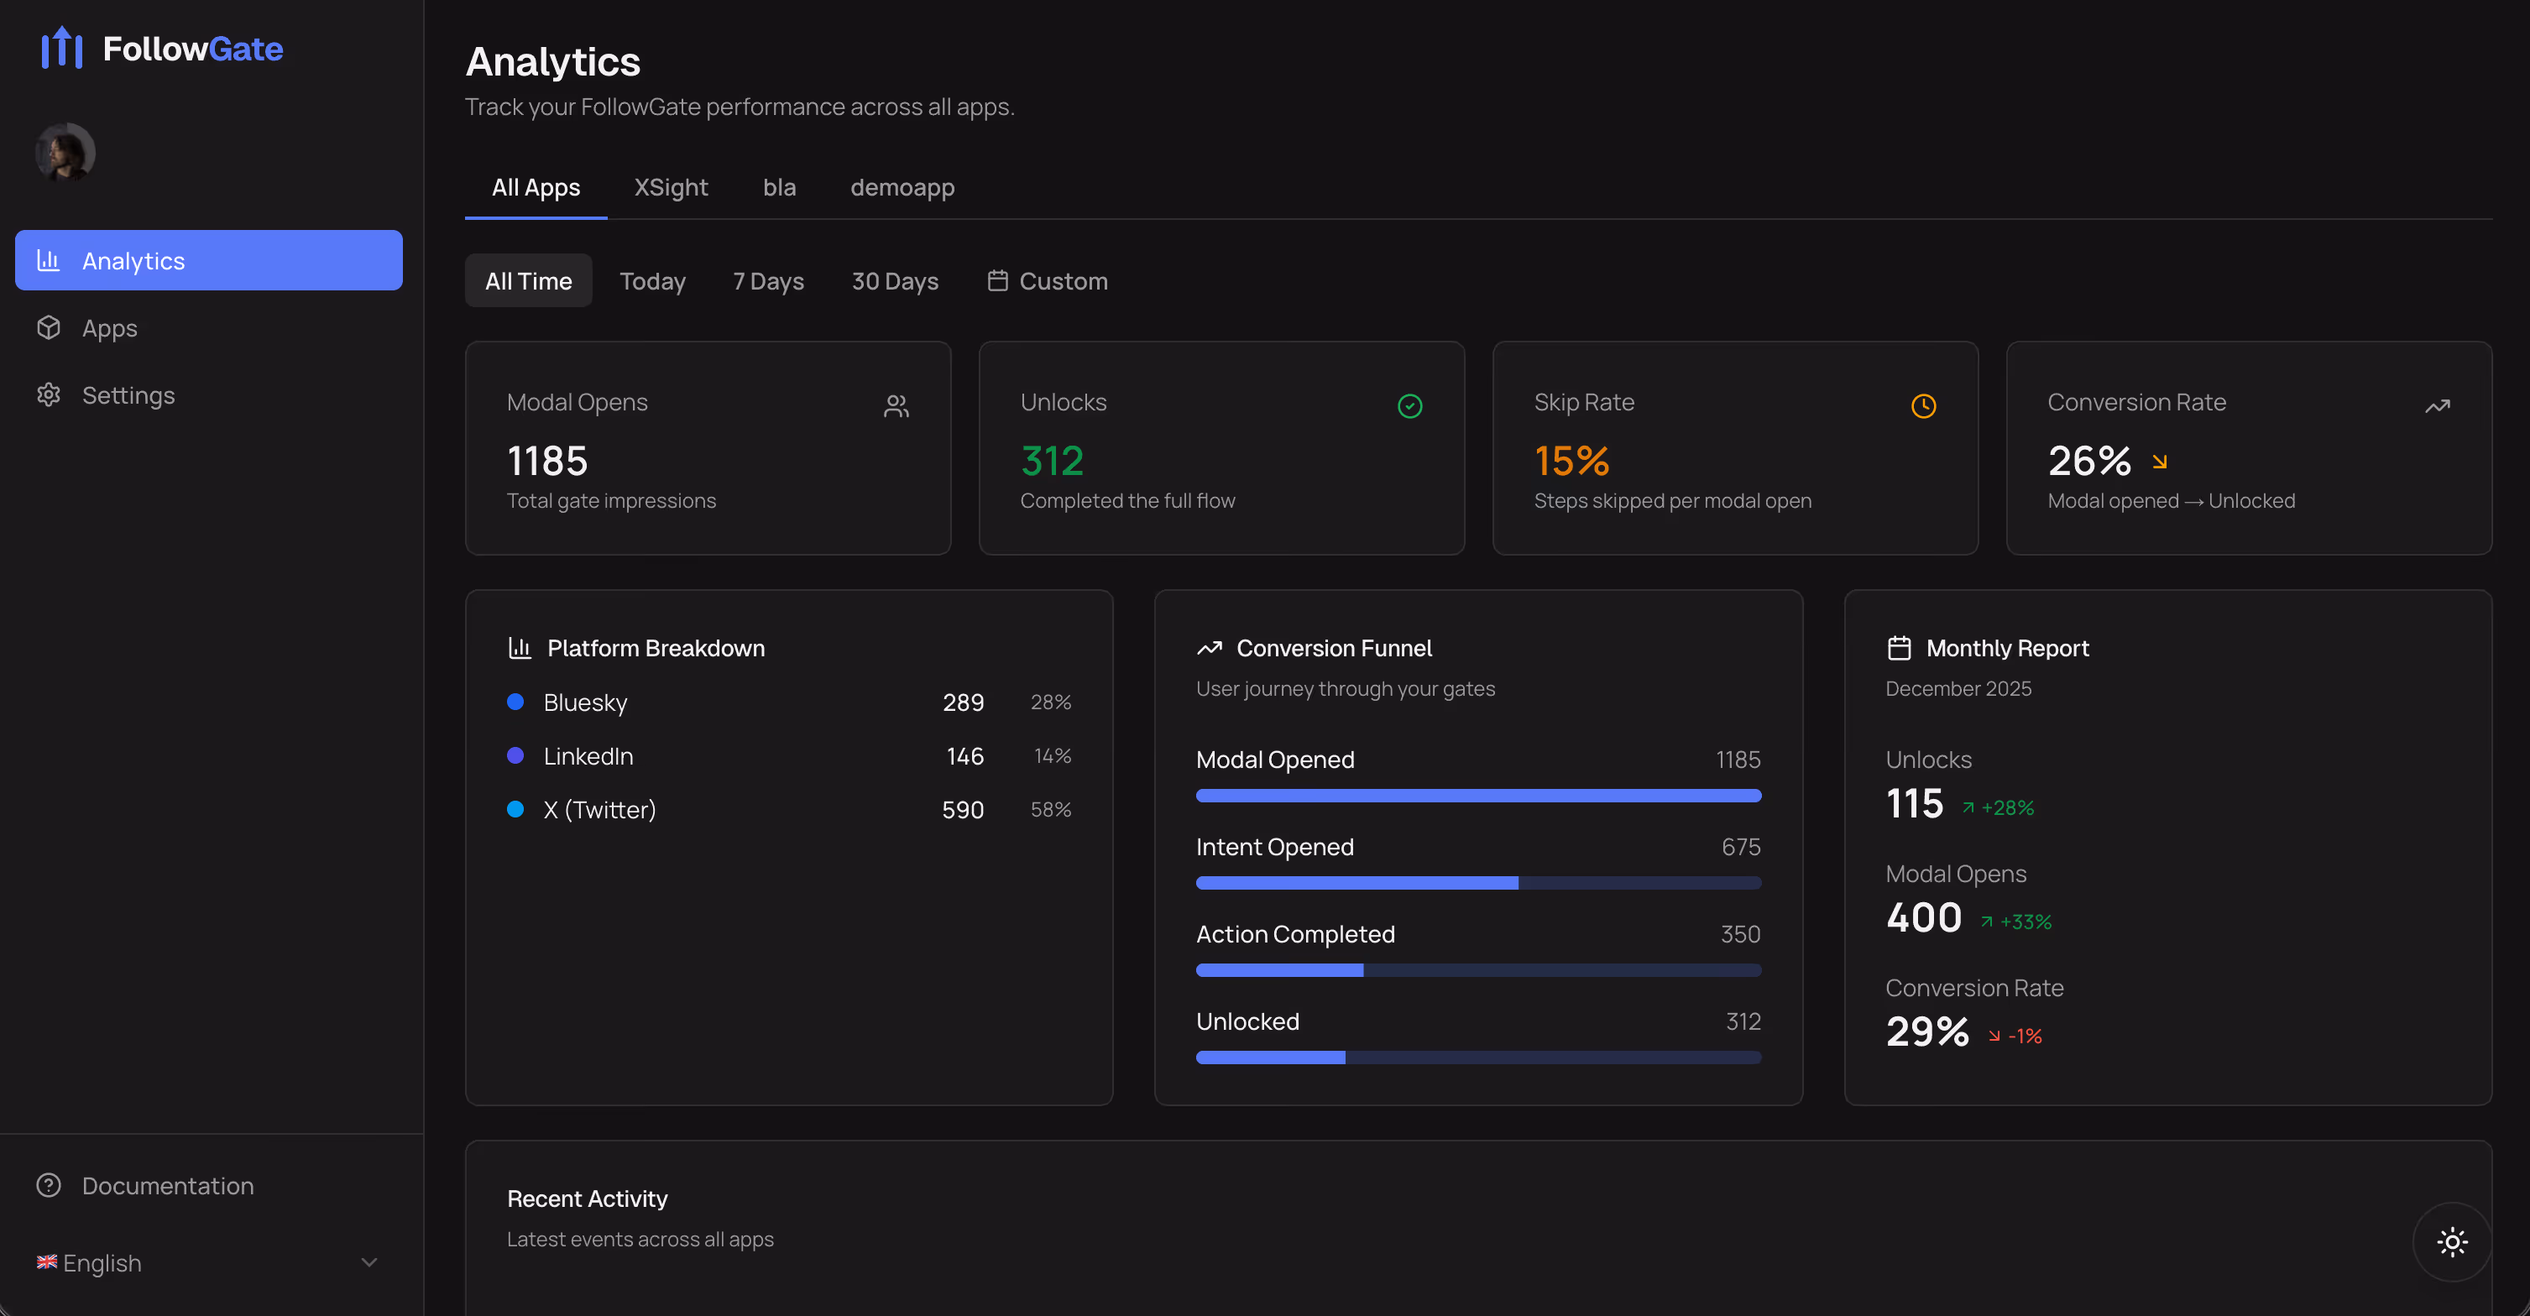Click the users icon on Modal Opens card
Screen dimensions: 2530x1316
pyautogui.click(x=896, y=405)
